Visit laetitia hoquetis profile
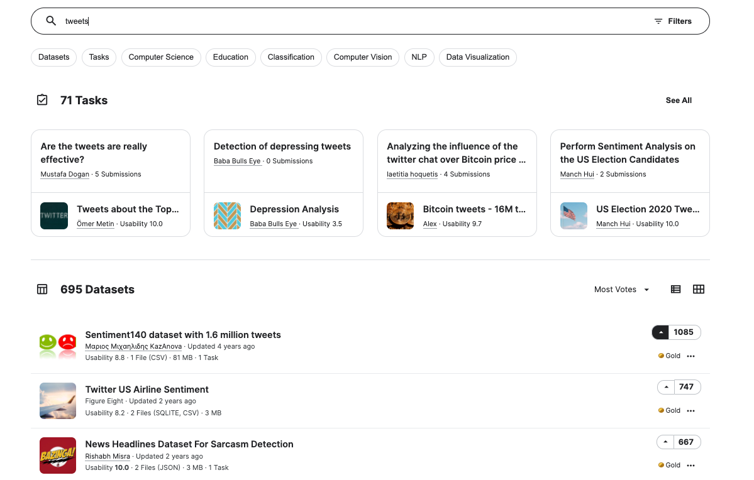This screenshot has height=480, width=754. [x=412, y=175]
